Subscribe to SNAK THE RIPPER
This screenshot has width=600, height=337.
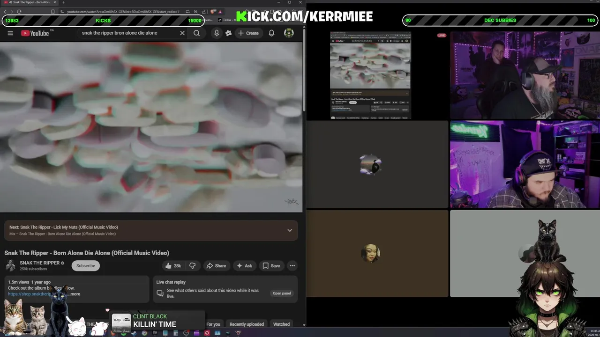tap(86, 266)
